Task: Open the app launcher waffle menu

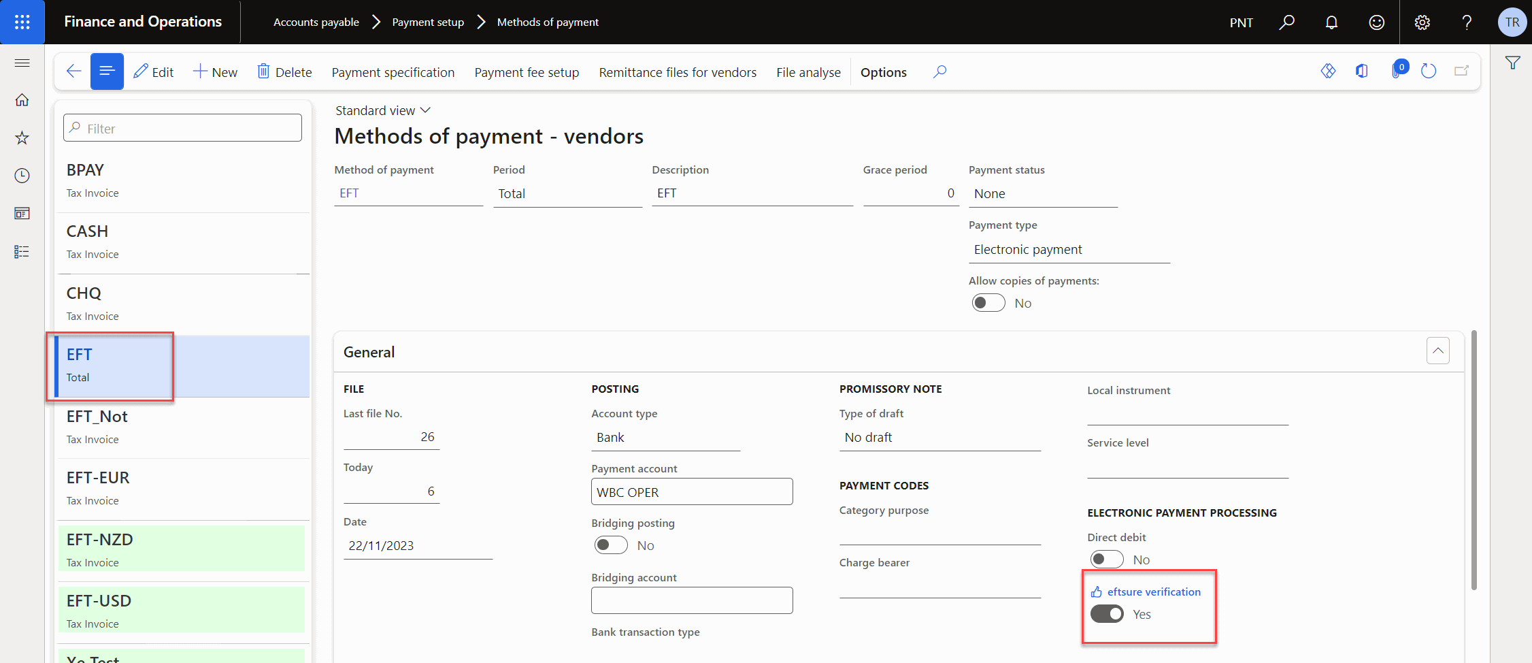Action: (x=22, y=22)
